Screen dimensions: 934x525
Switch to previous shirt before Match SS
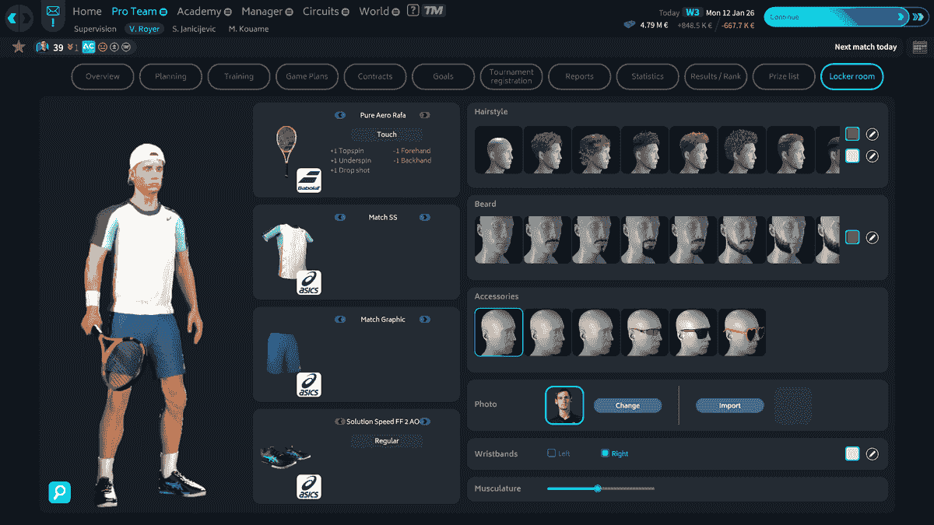point(340,217)
